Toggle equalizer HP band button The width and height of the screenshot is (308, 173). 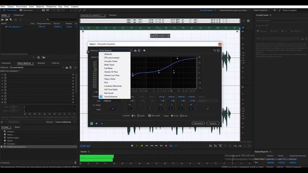tap(113, 109)
